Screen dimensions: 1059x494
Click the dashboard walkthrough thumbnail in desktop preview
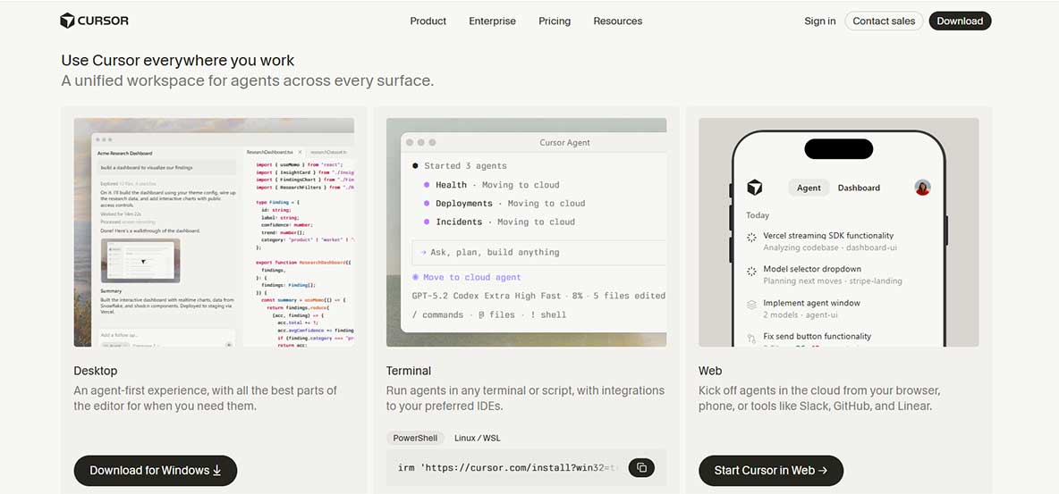tap(140, 260)
